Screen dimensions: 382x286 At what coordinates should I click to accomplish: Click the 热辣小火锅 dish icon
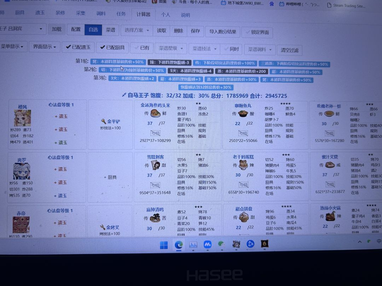330,216
